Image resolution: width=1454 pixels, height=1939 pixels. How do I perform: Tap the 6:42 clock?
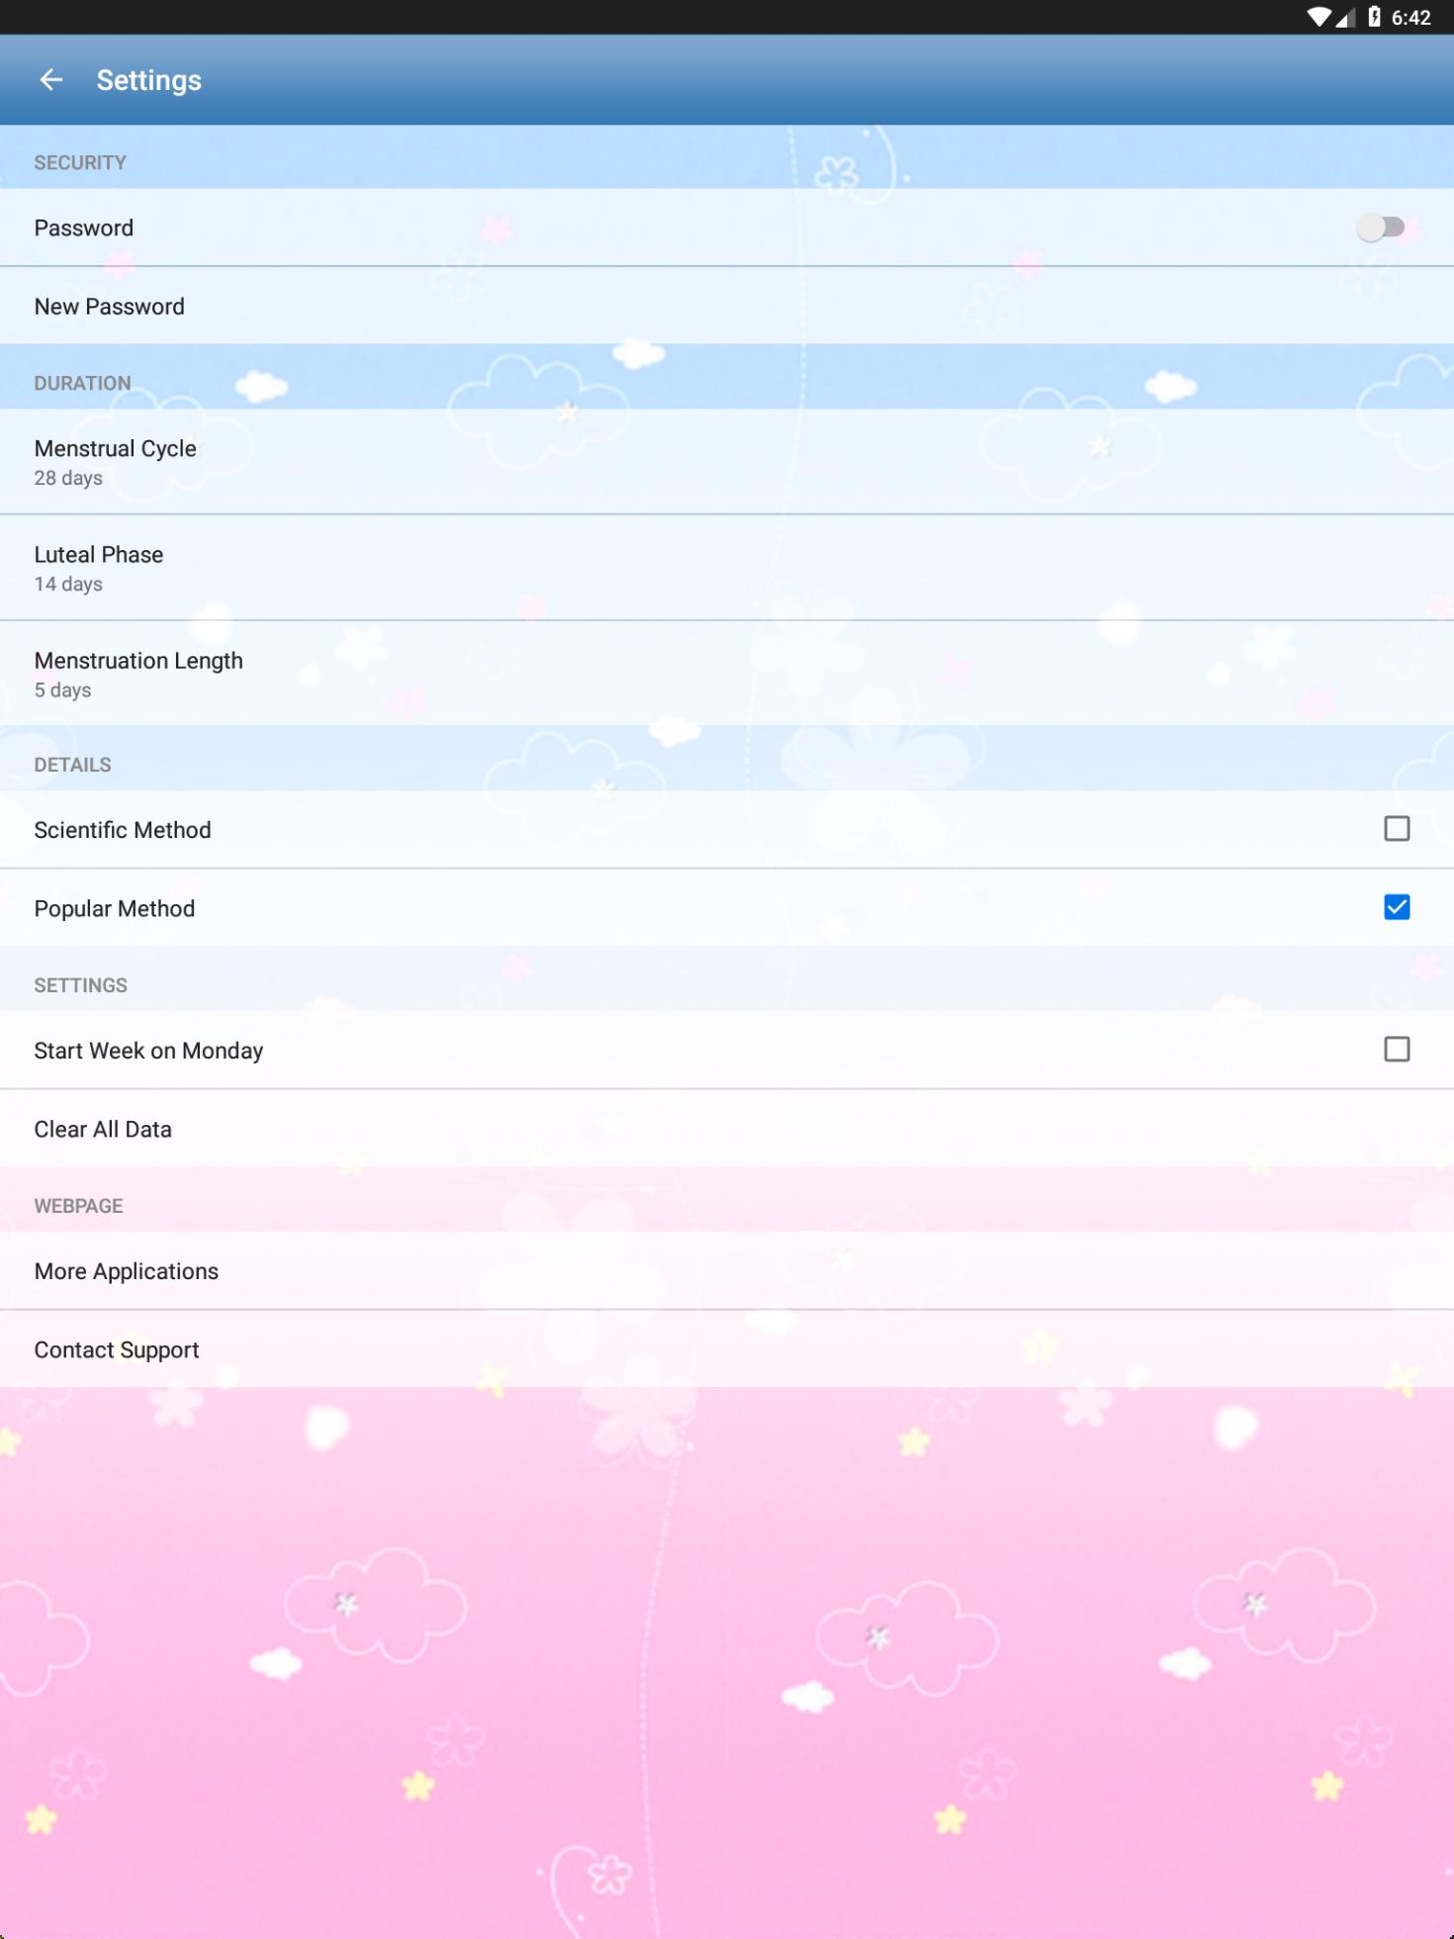(x=1410, y=18)
